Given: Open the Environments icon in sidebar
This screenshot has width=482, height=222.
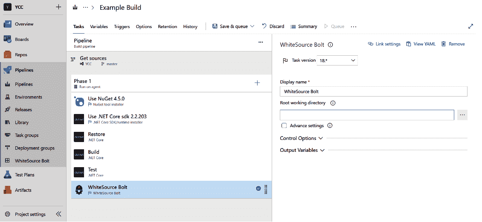Looking at the screenshot, I should pyautogui.click(x=8, y=97).
